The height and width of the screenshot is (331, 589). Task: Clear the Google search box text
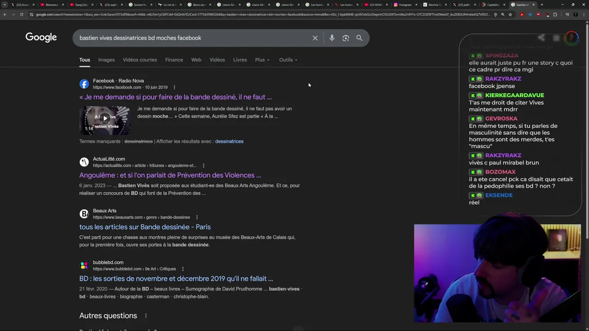315,38
